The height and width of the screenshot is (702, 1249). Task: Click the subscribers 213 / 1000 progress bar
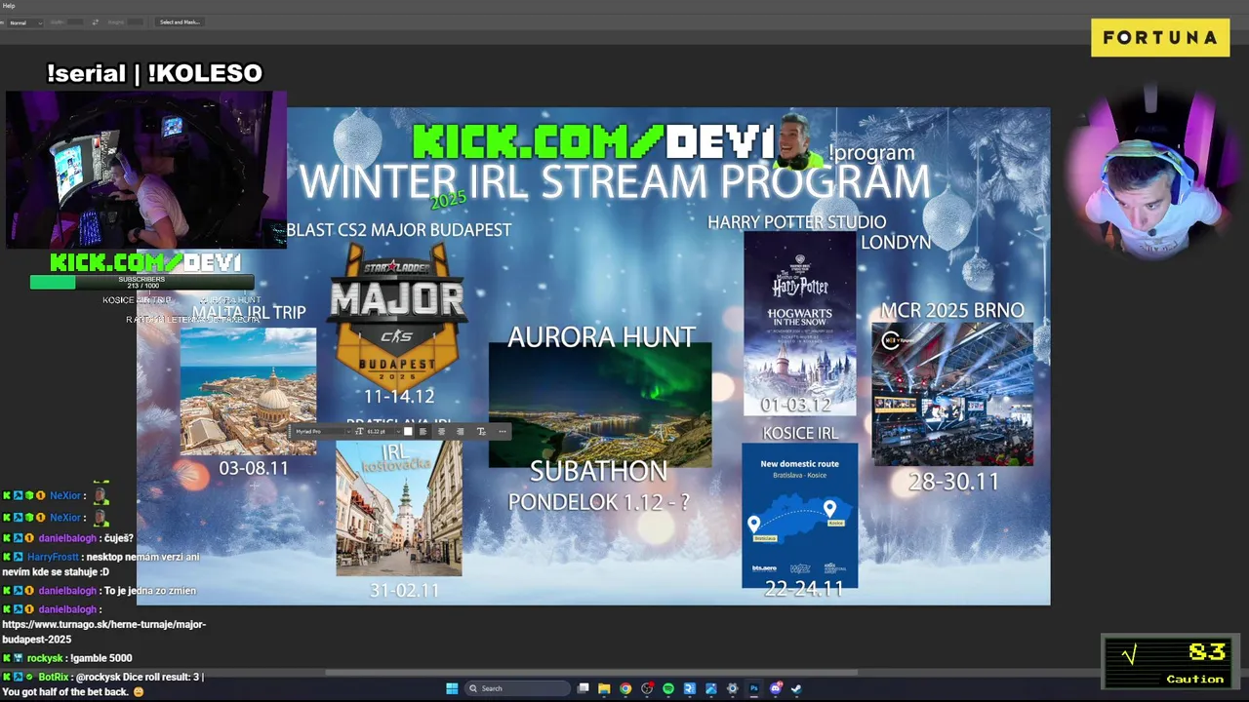pyautogui.click(x=141, y=283)
